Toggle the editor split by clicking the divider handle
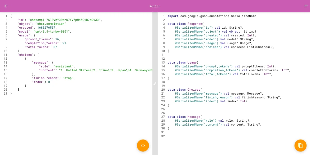 point(155,83)
